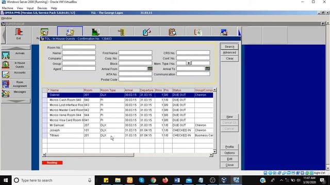330x185 pixels.
Task: Click the Room No. input field
Action: click(79, 47)
